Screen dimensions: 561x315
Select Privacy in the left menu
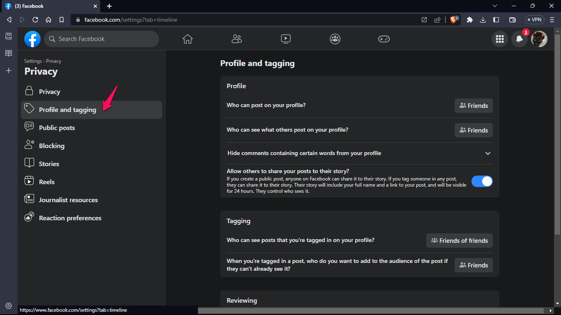[x=92, y=92]
